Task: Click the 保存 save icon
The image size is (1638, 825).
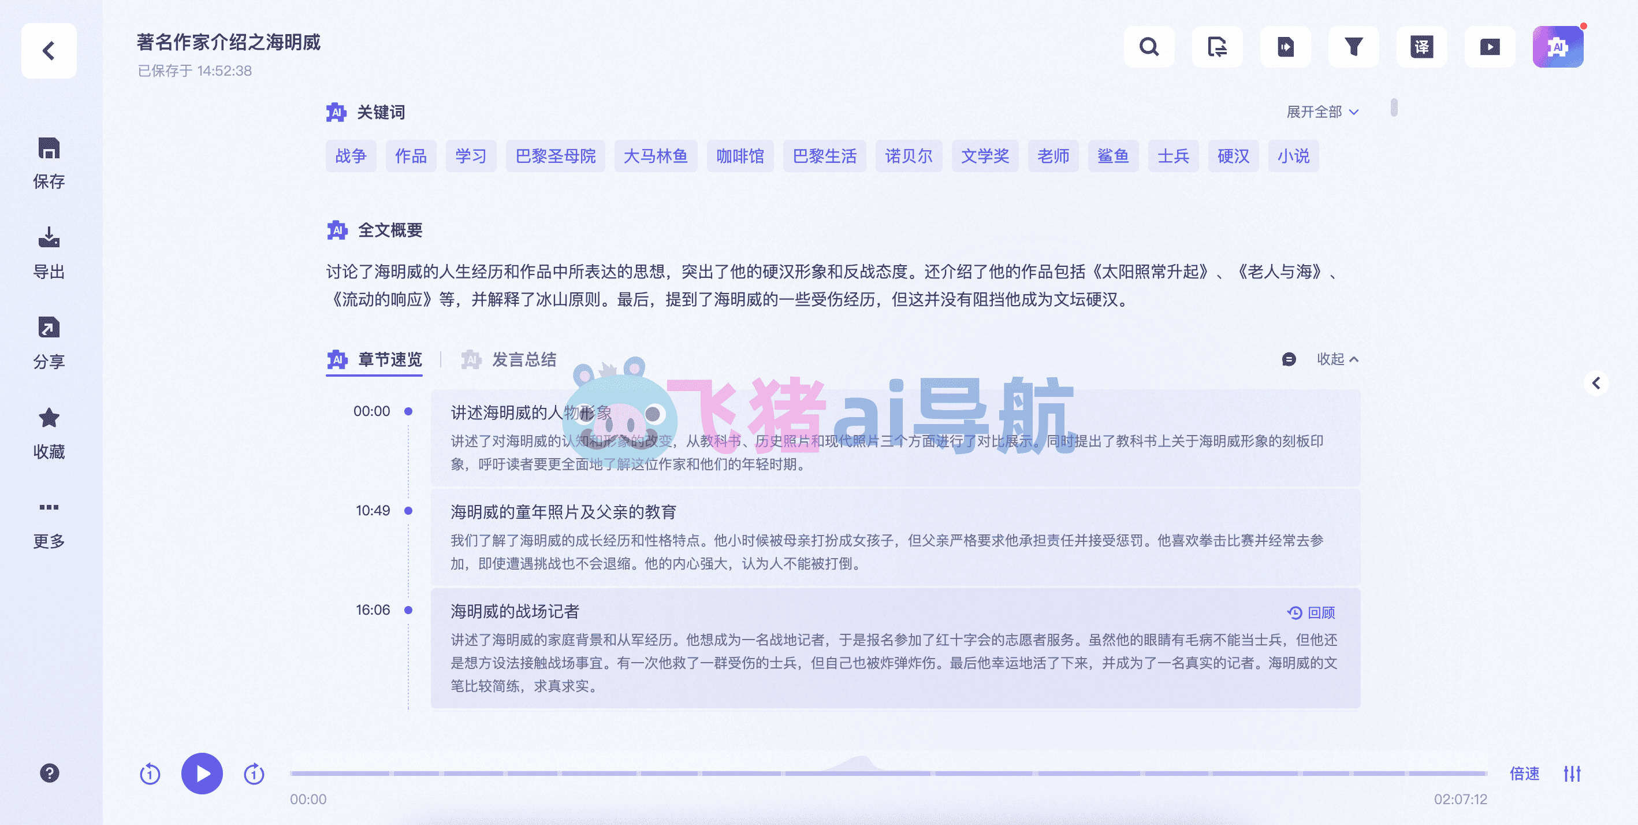Action: [x=49, y=148]
